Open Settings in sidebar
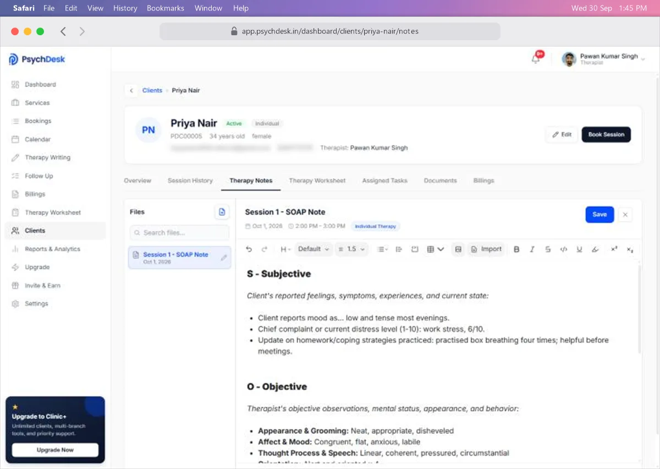The height and width of the screenshot is (469, 660). click(55, 304)
